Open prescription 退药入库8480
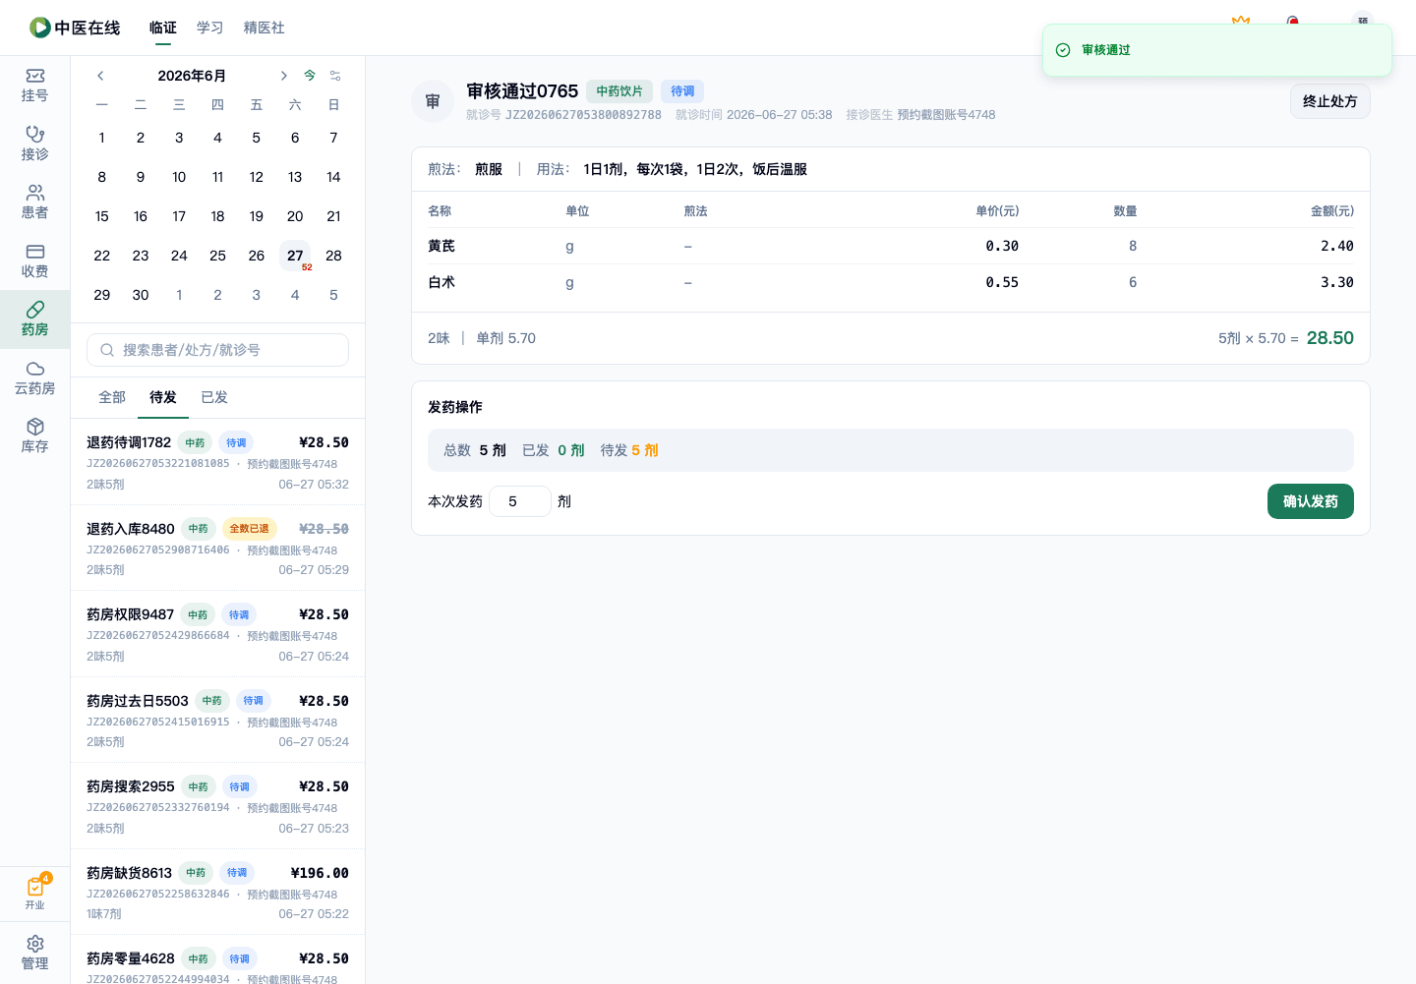Image resolution: width=1416 pixels, height=984 pixels. 217,549
